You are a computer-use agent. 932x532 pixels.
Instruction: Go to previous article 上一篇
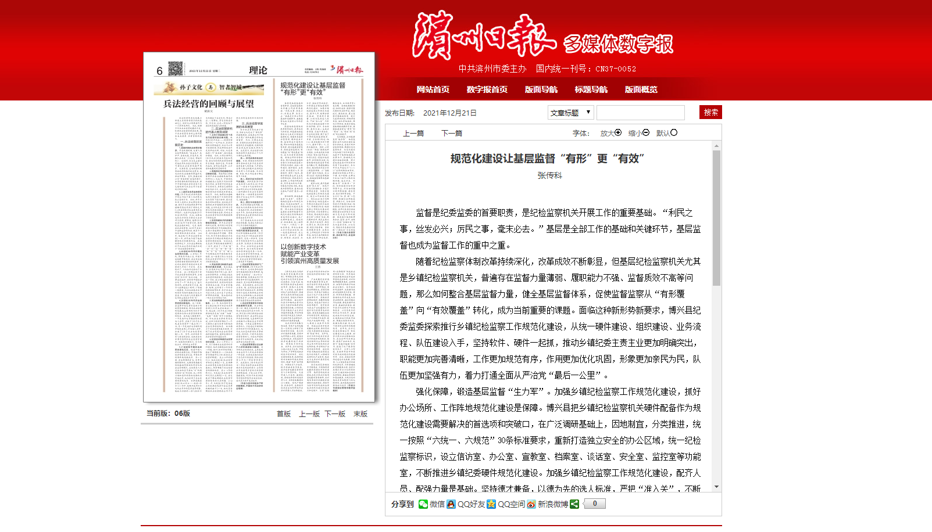coord(413,133)
